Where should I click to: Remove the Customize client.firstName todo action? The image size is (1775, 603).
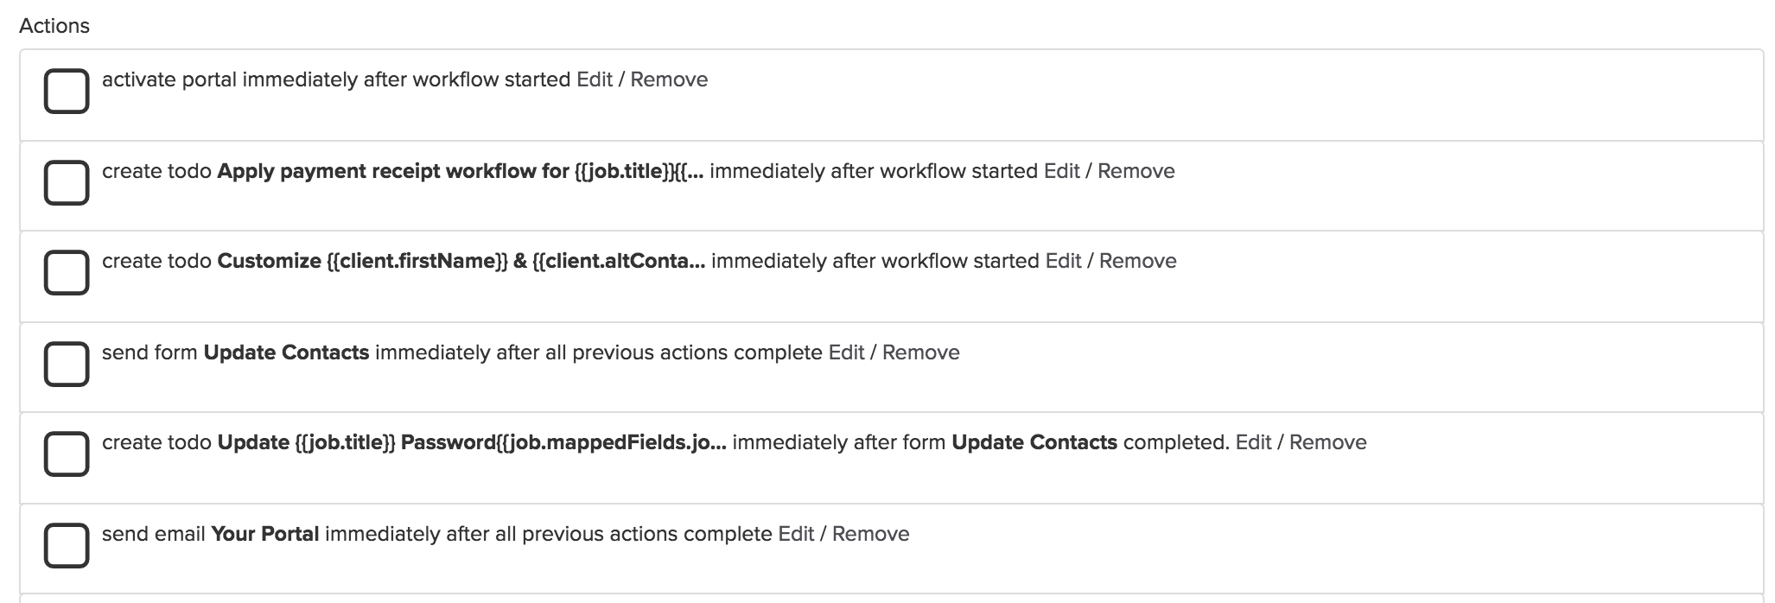[1138, 261]
